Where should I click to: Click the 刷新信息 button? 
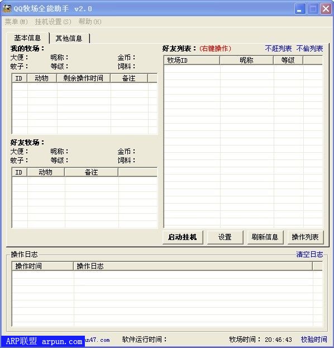(x=265, y=237)
